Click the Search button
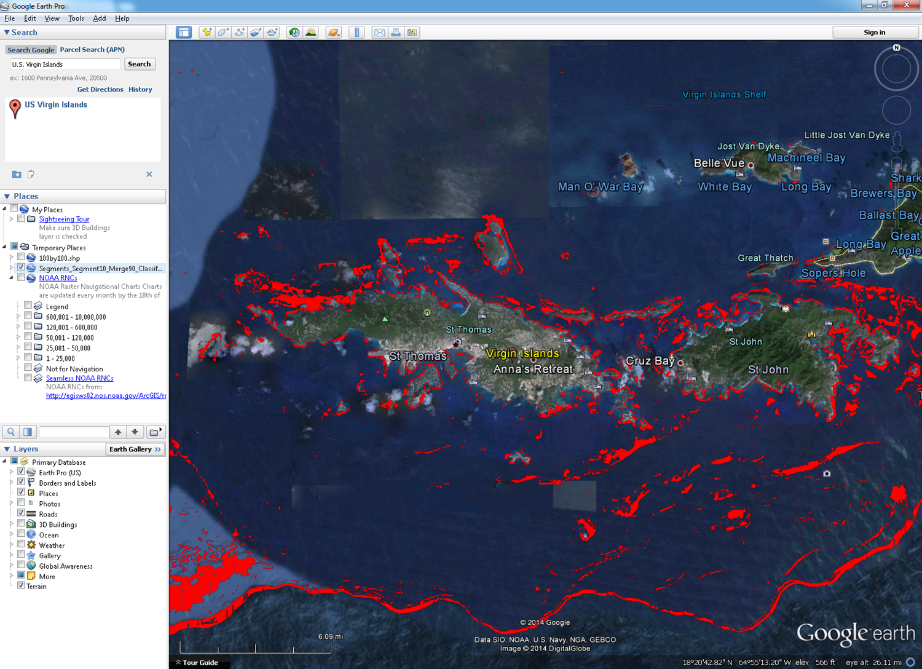 click(x=140, y=64)
